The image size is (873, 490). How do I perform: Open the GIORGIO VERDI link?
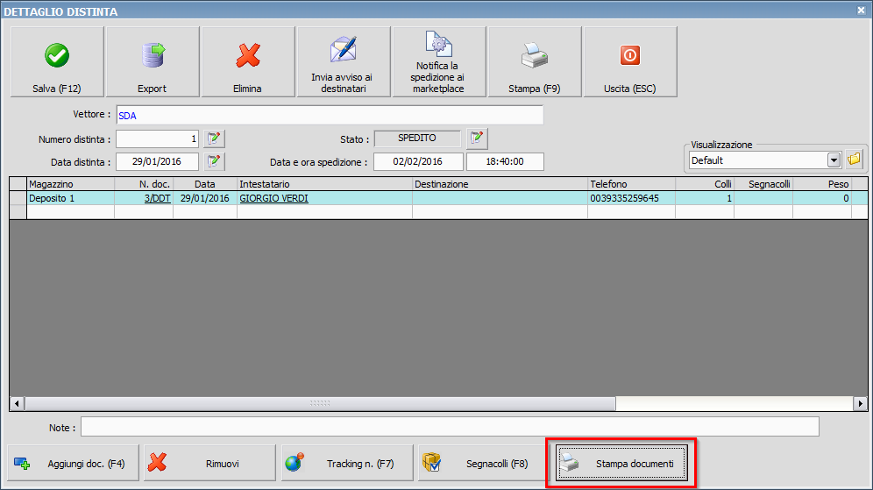tap(273, 198)
